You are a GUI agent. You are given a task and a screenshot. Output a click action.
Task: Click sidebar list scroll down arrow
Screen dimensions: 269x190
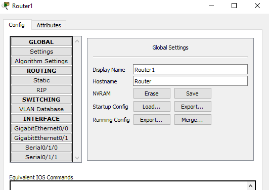tap(77, 158)
